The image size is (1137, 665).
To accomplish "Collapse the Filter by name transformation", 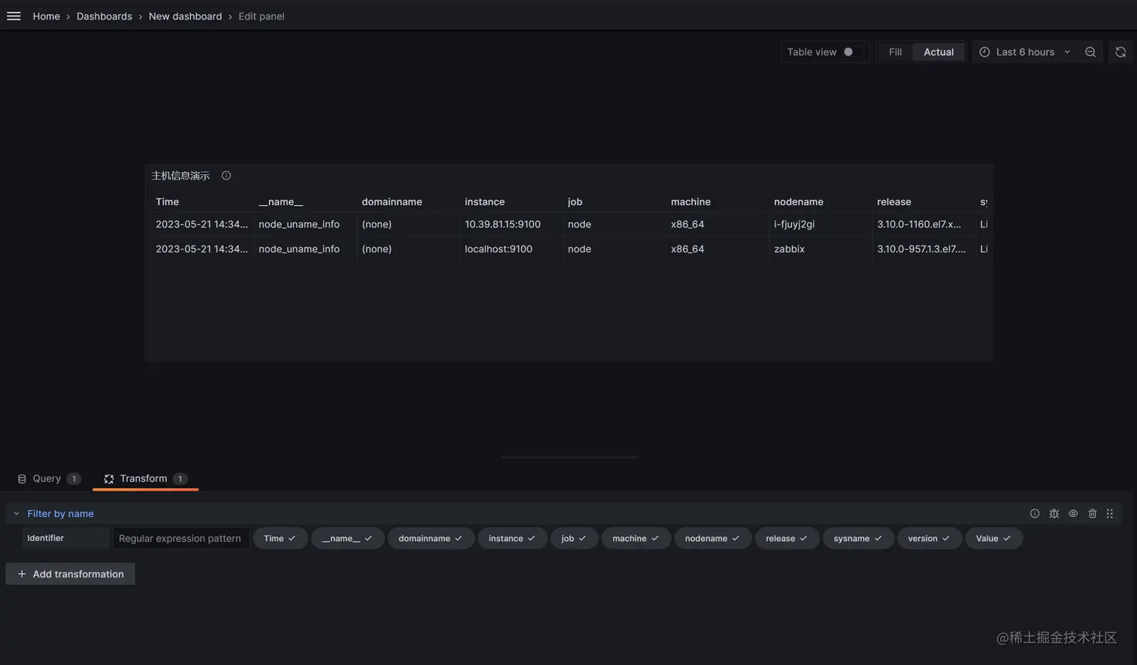I will 17,514.
